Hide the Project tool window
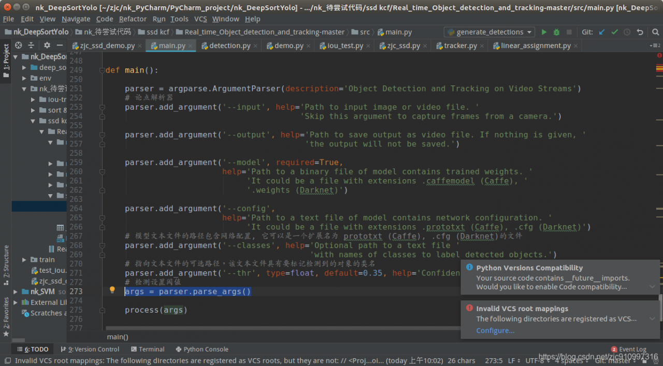The height and width of the screenshot is (366, 663). [60, 46]
